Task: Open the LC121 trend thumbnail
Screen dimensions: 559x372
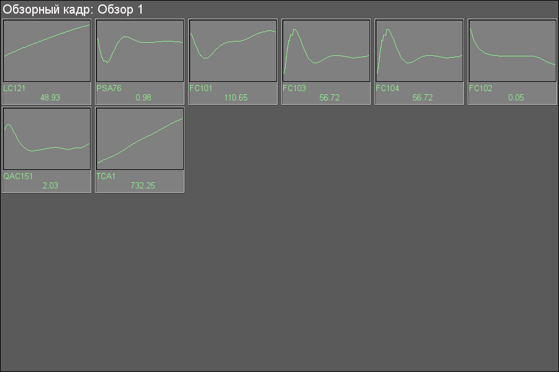Action: point(47,50)
